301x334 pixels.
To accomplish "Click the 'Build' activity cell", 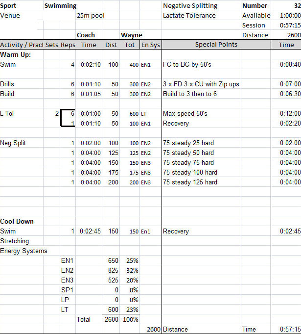I will click(x=7, y=94).
